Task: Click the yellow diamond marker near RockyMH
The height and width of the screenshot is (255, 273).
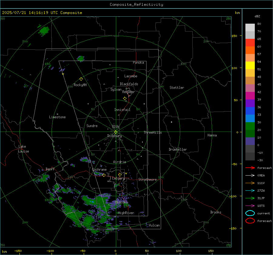Action: tap(81, 79)
